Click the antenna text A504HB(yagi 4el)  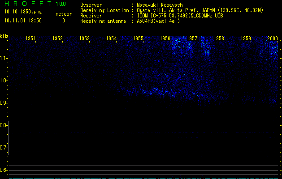158,21
